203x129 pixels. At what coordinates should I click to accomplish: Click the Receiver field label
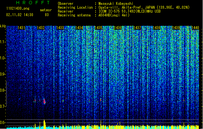pyautogui.click(x=66, y=11)
